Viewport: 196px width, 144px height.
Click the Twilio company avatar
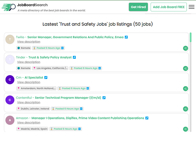pyautogui.click(x=10, y=39)
